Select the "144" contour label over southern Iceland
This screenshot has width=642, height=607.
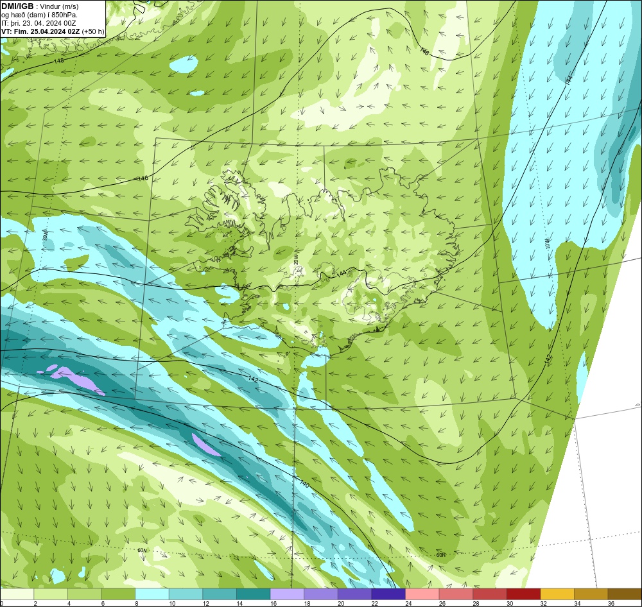pyautogui.click(x=342, y=274)
